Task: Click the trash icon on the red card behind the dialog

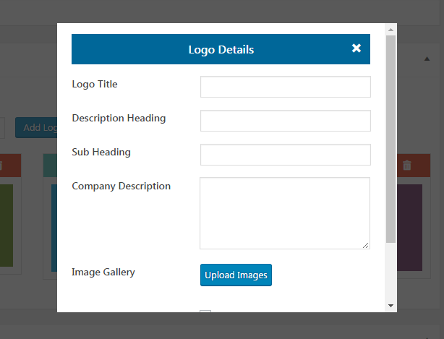Action: [x=407, y=166]
